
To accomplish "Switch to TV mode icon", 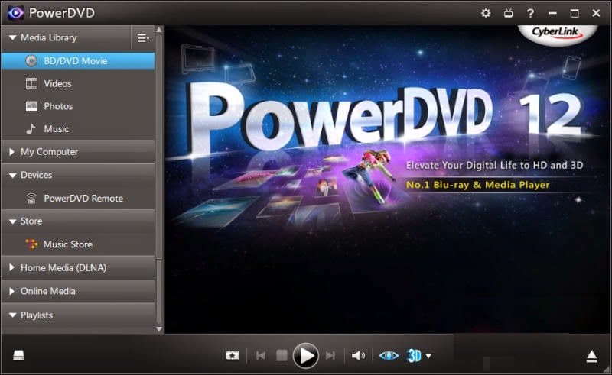I will (x=508, y=13).
